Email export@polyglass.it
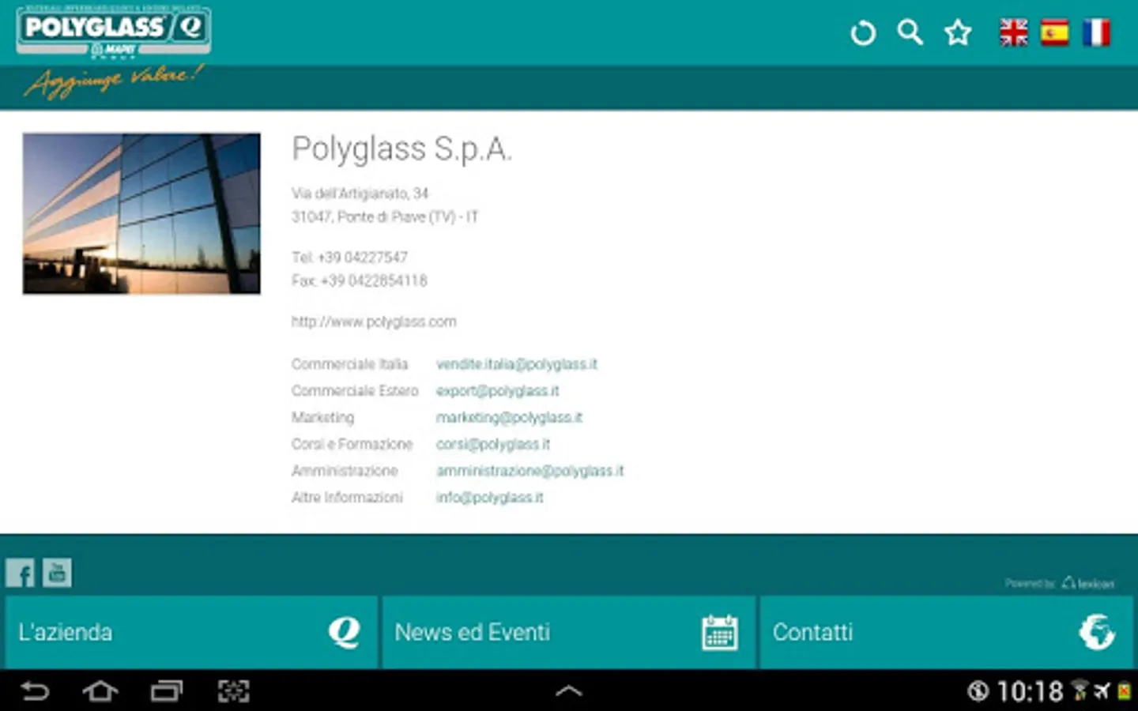Screen dimensions: 1138x711 pos(498,391)
